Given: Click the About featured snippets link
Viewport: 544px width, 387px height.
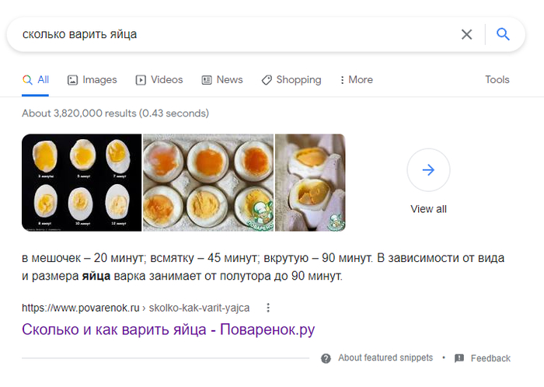Looking at the screenshot, I should (385, 358).
